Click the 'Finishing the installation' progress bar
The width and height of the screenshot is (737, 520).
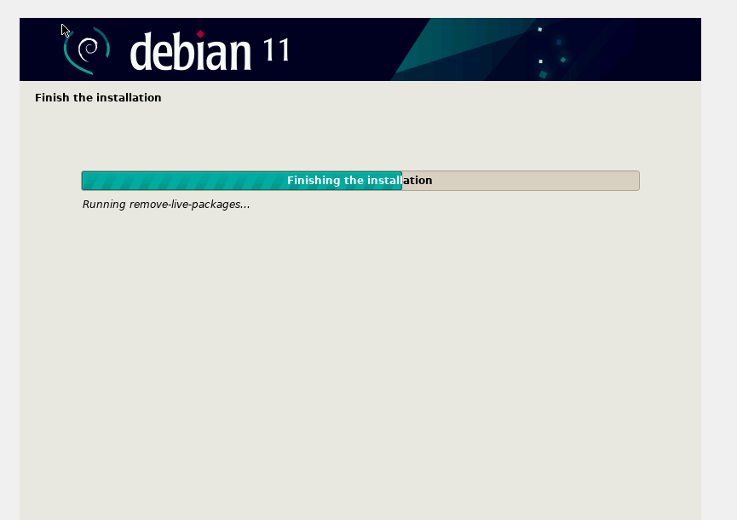360,181
